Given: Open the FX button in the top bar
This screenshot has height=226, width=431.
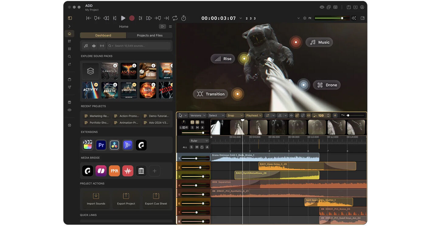Looking at the screenshot, I should [310, 18].
